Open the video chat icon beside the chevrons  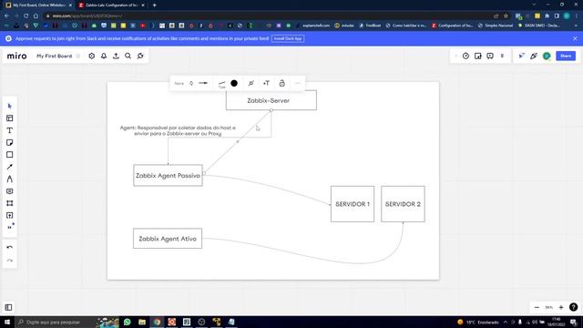tap(490, 56)
